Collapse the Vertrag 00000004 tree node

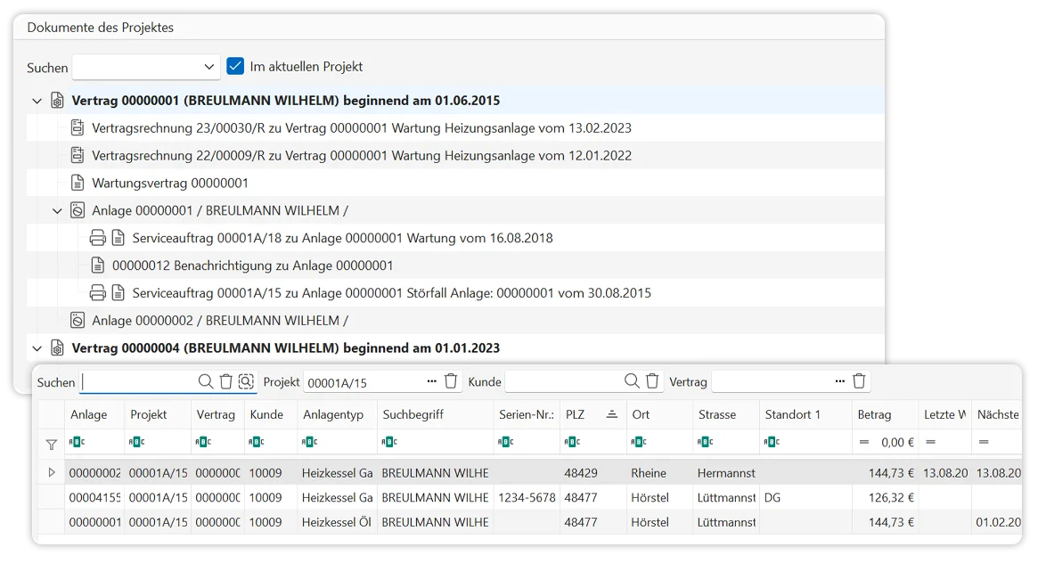[37, 348]
